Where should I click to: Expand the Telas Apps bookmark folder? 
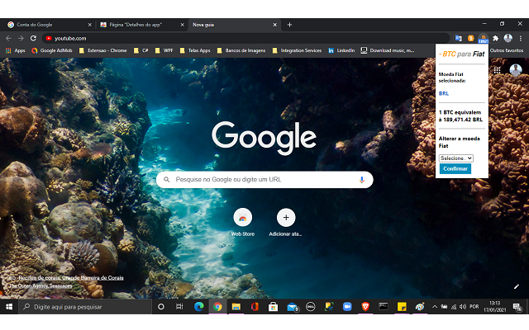(197, 50)
